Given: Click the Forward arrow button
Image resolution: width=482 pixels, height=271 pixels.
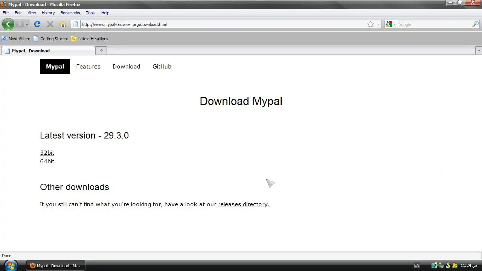Looking at the screenshot, I should click(19, 24).
